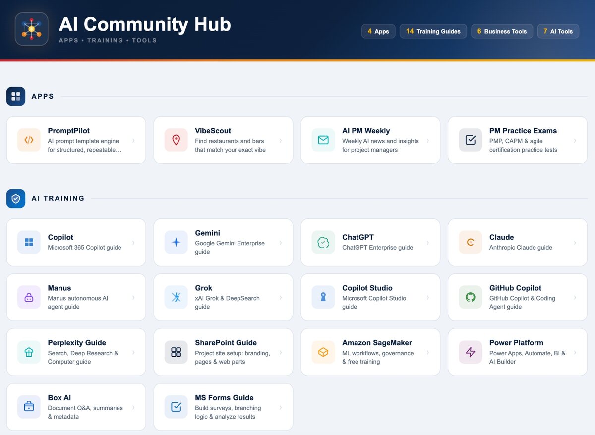This screenshot has height=435, width=595.
Task: Click the Copilot windows-grid icon
Action: coord(29,242)
